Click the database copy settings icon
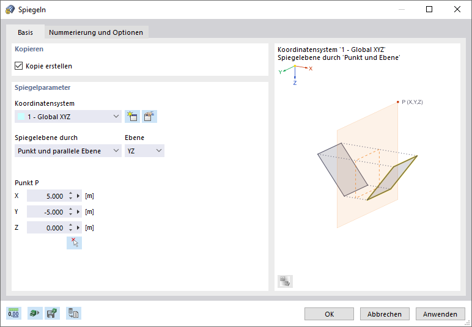The width and height of the screenshot is (472, 327). pyautogui.click(x=73, y=313)
